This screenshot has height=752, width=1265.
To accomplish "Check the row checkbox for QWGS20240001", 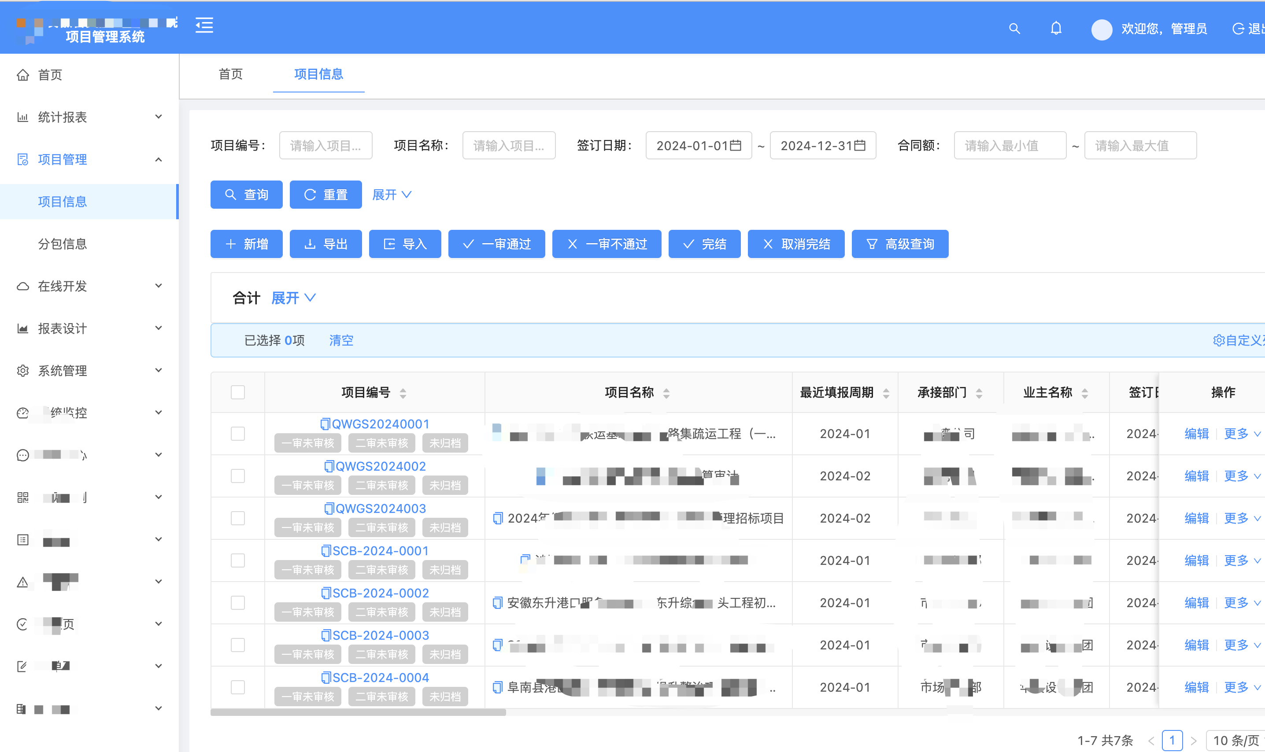I will point(238,434).
